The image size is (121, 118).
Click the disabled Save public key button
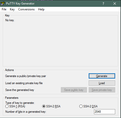[74, 90]
